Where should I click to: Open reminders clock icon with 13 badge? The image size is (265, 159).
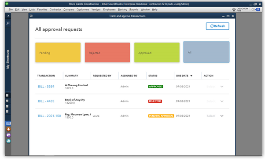click(256, 9)
